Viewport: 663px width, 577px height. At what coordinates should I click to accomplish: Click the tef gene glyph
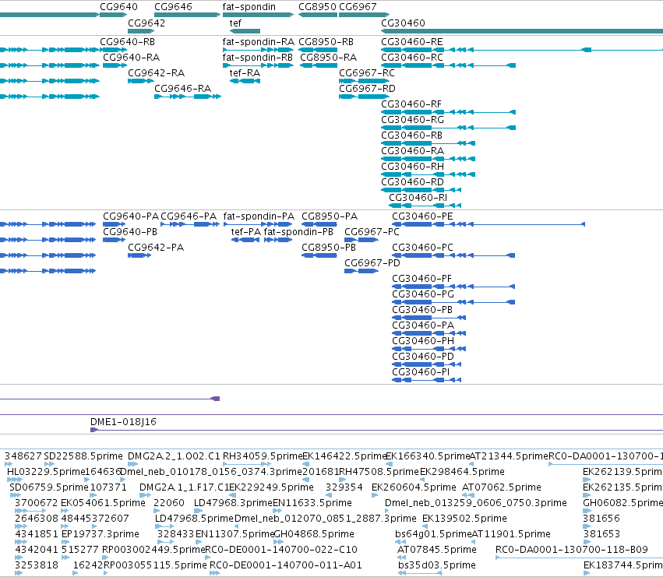click(245, 31)
